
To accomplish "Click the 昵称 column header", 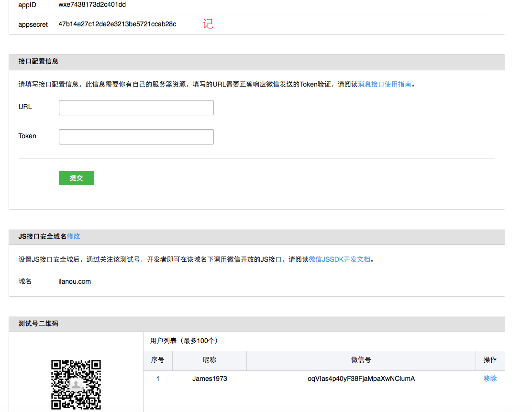I will pos(210,360).
